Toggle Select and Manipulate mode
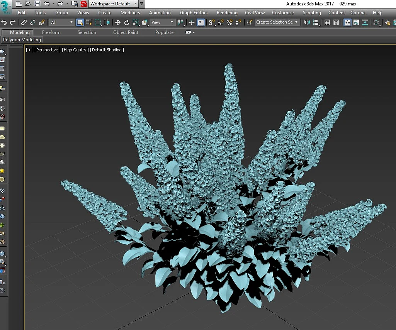Viewport: 396px width, 330px height. [x=192, y=22]
